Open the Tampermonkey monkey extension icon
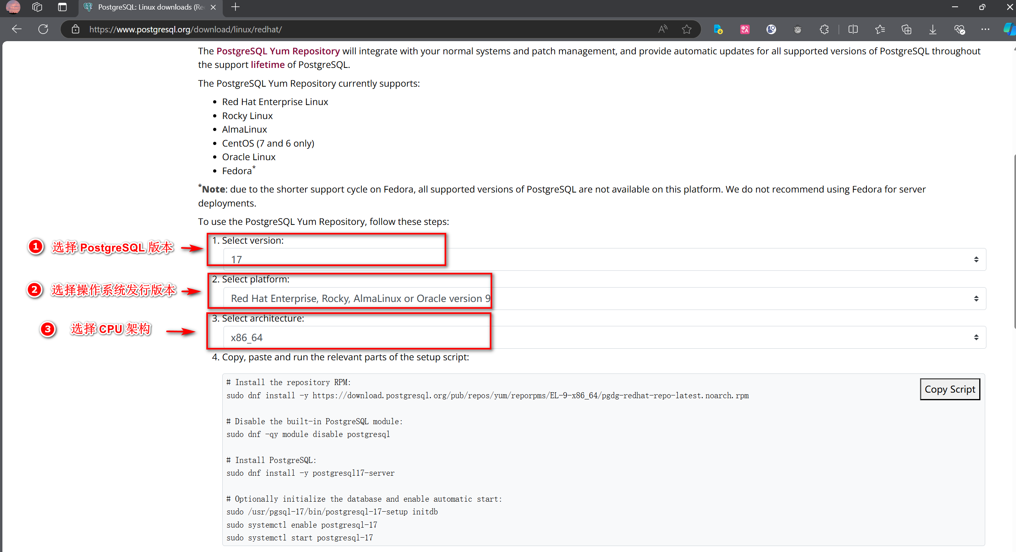Screen dimensions: 1016x552 click(797, 29)
